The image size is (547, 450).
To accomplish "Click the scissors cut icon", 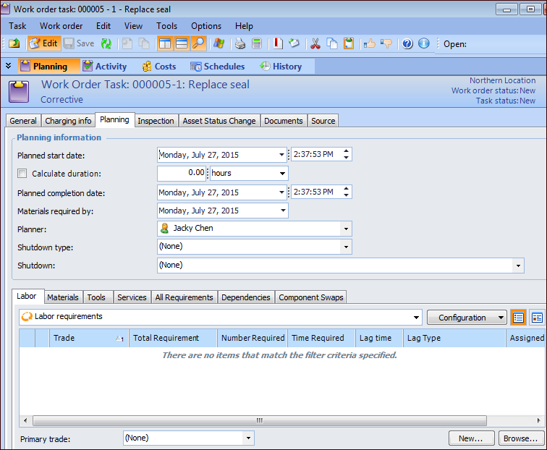I will (315, 43).
